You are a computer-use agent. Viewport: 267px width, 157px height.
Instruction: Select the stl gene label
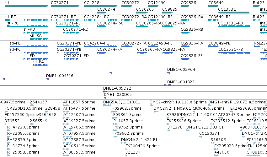pyautogui.click(x=7, y=3)
